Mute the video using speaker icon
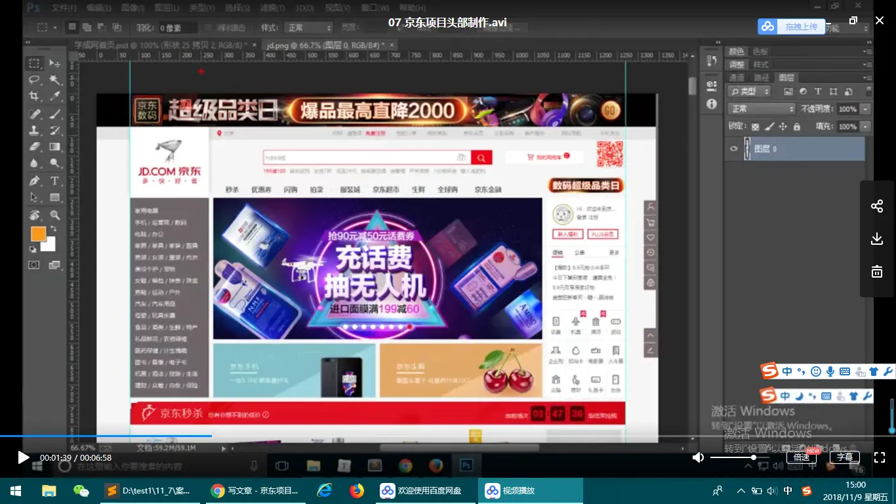Screen dimensions: 896x504 click(x=699, y=457)
